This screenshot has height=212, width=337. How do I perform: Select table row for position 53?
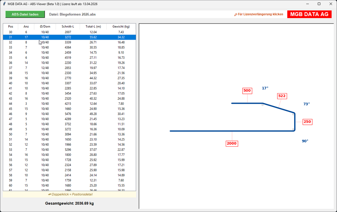[x=69, y=149]
